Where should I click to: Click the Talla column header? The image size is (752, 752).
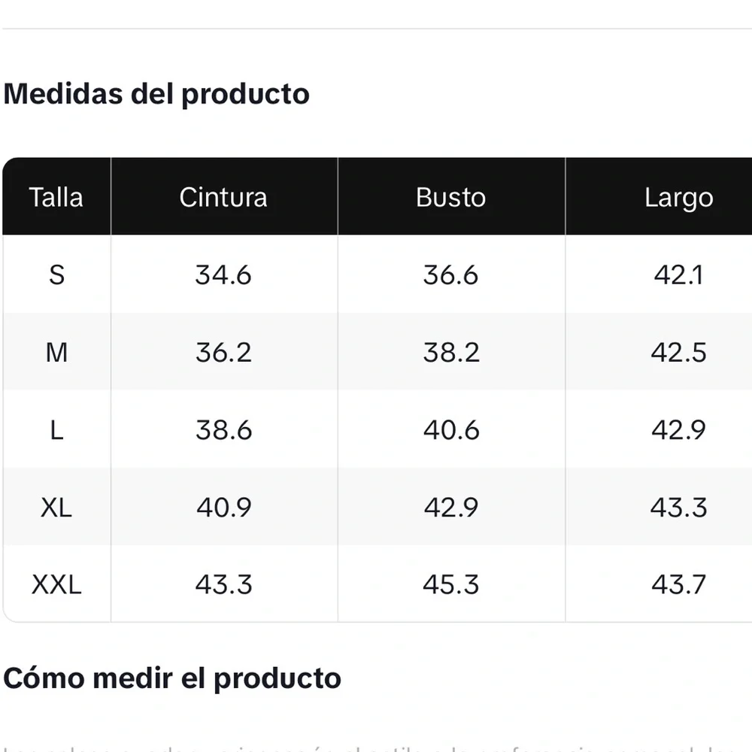[x=56, y=197]
